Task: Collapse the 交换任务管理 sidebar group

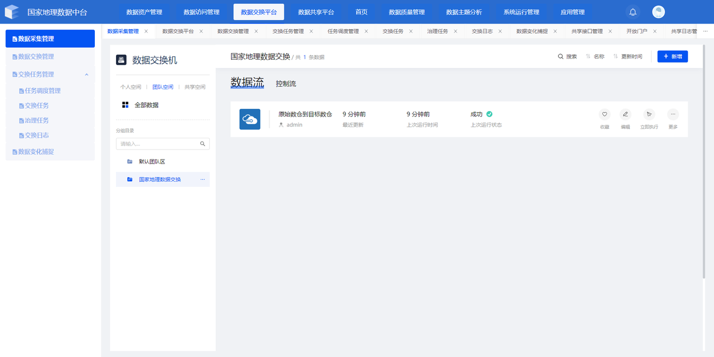Action: 86,74
